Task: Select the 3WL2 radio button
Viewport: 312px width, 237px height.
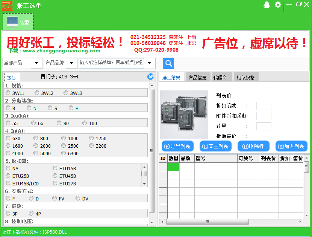Action: tap(37, 93)
